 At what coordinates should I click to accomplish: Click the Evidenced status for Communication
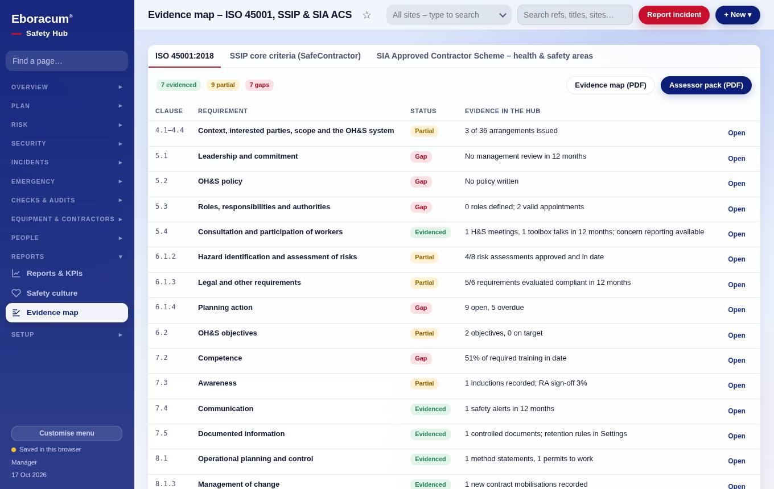coord(430,409)
